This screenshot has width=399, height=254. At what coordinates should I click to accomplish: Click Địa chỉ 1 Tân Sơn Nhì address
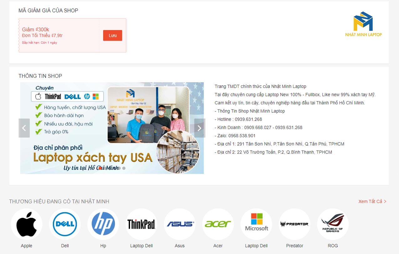click(x=279, y=144)
